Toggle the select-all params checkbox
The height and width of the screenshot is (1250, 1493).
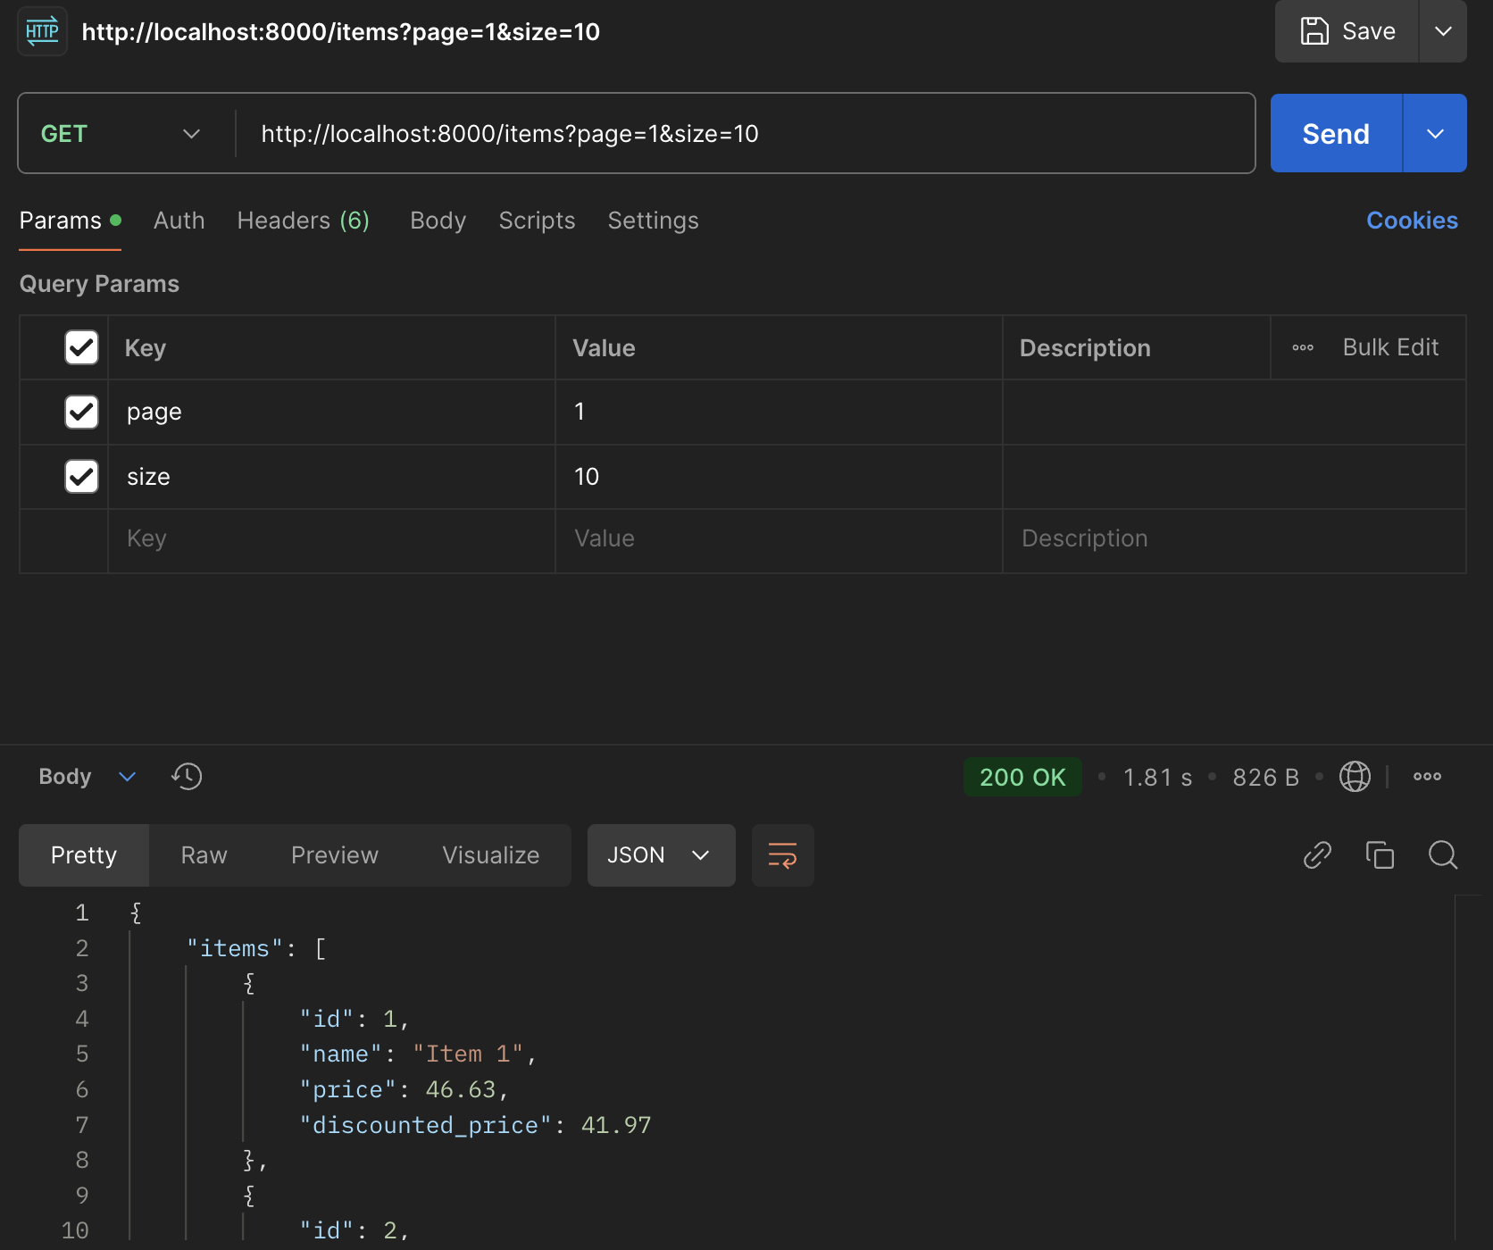81,347
